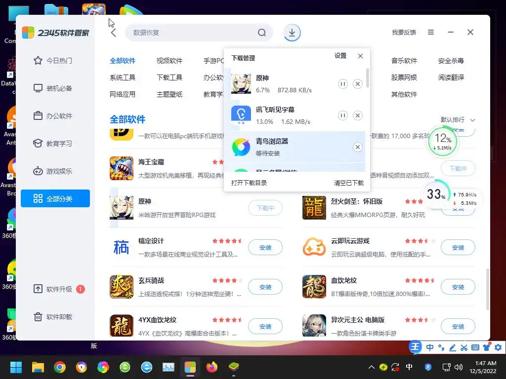Screen dimensions: 506x379
Task: Open the hamburger menu icon
Action: [431, 32]
